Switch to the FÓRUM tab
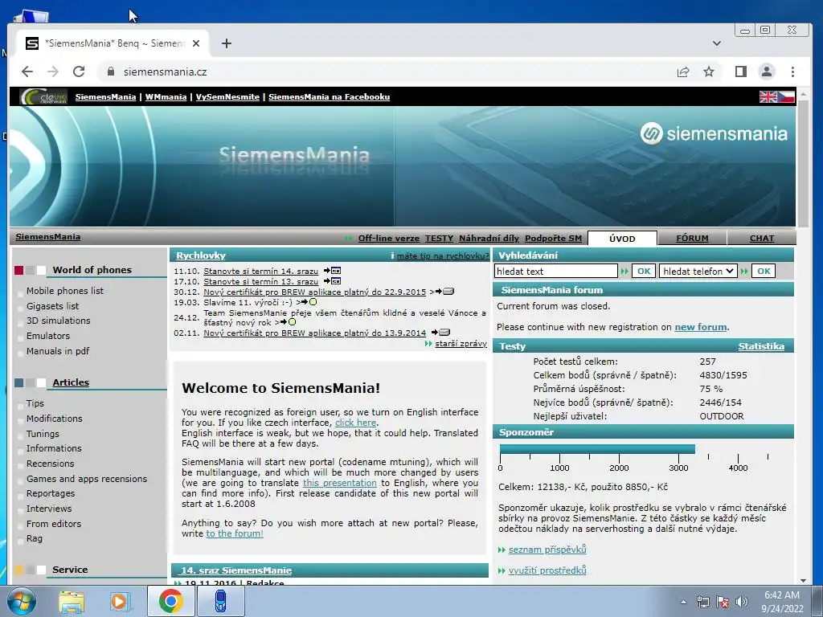Viewport: 823px width, 617px height. tap(692, 238)
